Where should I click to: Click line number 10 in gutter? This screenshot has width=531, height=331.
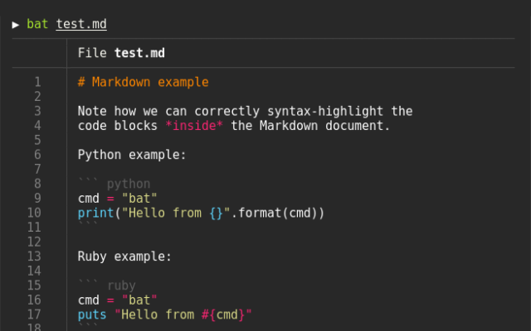coord(34,213)
